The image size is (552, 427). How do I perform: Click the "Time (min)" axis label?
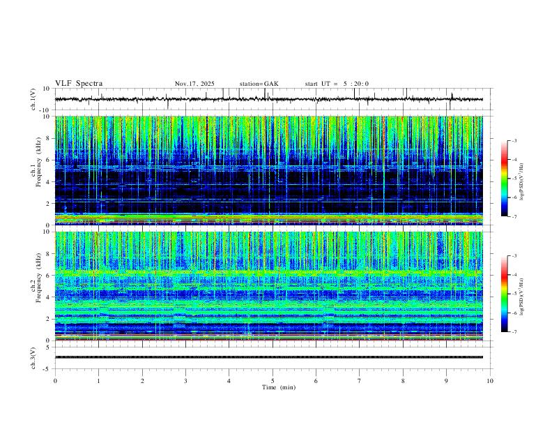click(279, 387)
